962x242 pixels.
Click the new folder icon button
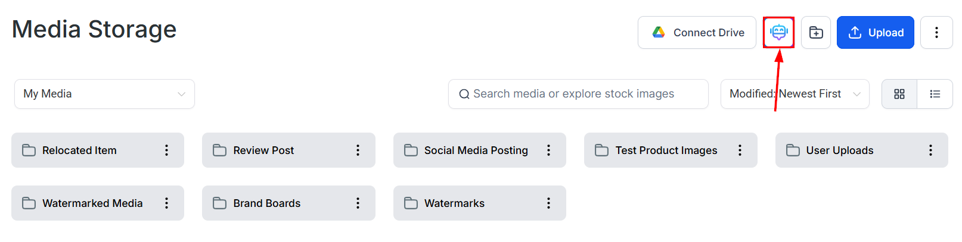click(x=815, y=32)
